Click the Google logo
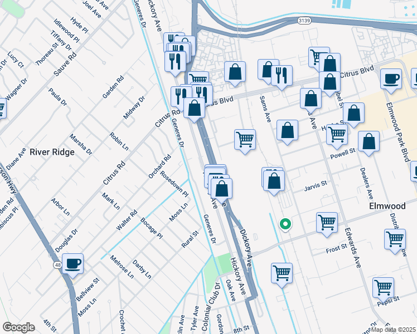 point(18,327)
